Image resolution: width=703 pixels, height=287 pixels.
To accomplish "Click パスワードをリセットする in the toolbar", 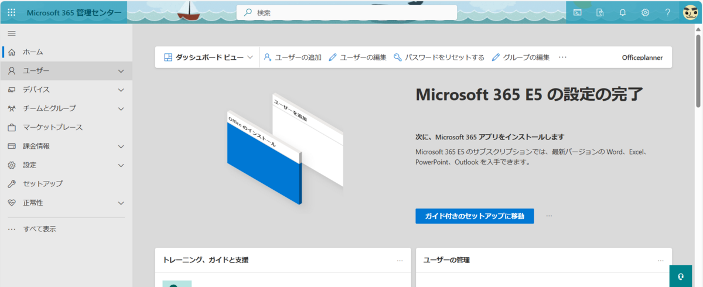I will pyautogui.click(x=439, y=57).
